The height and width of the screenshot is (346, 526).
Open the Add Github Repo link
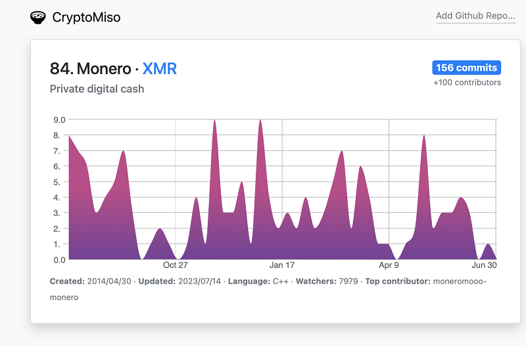pyautogui.click(x=475, y=16)
